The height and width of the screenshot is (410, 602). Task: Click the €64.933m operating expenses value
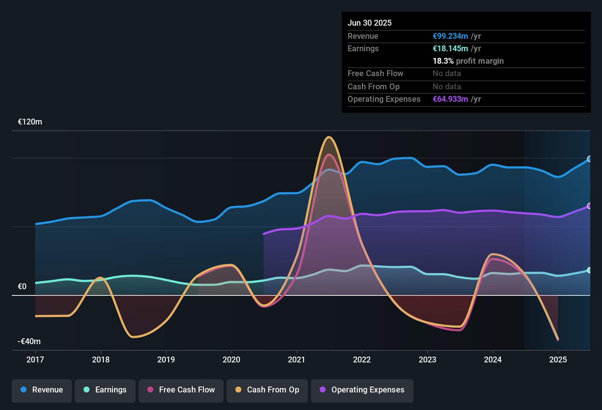(450, 99)
